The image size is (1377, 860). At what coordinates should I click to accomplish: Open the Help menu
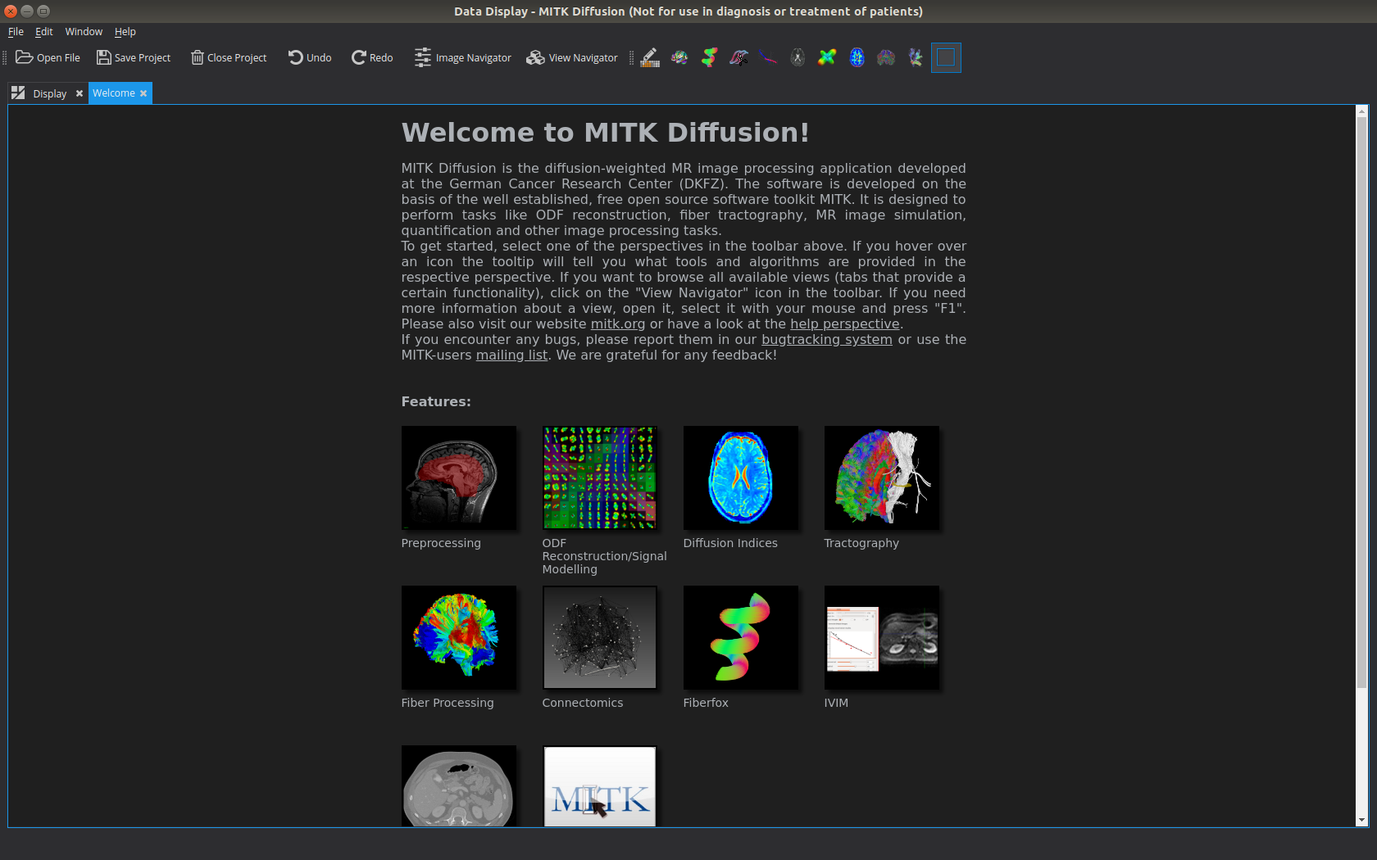click(x=125, y=32)
